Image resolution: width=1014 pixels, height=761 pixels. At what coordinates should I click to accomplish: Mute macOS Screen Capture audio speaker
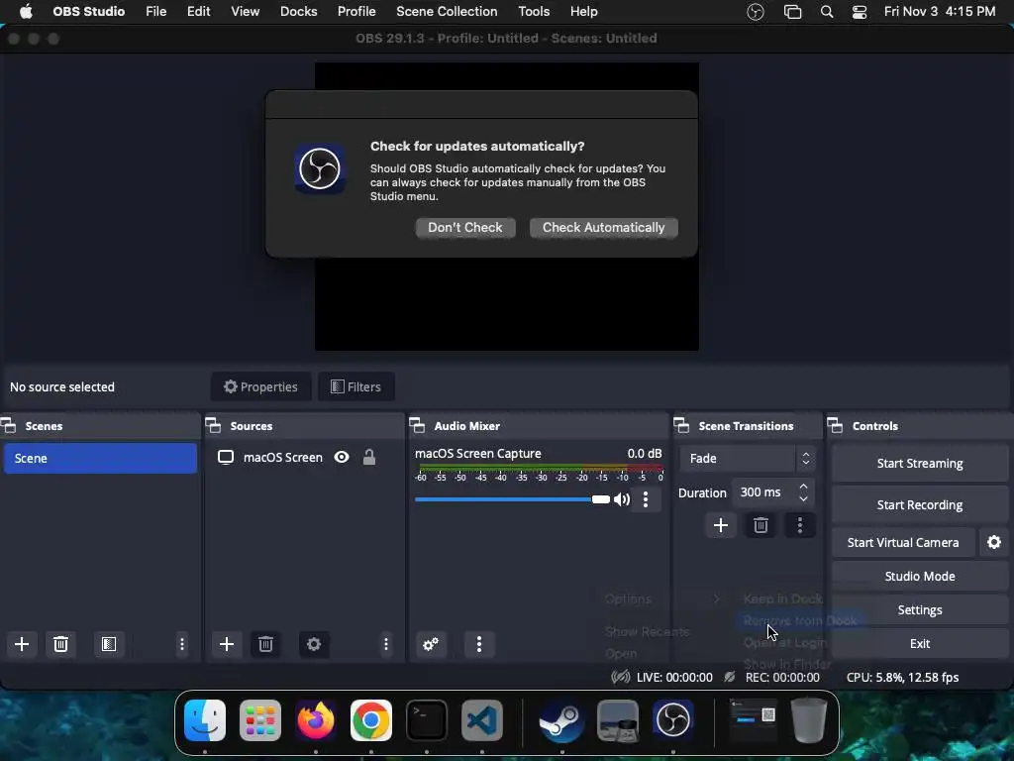(622, 499)
